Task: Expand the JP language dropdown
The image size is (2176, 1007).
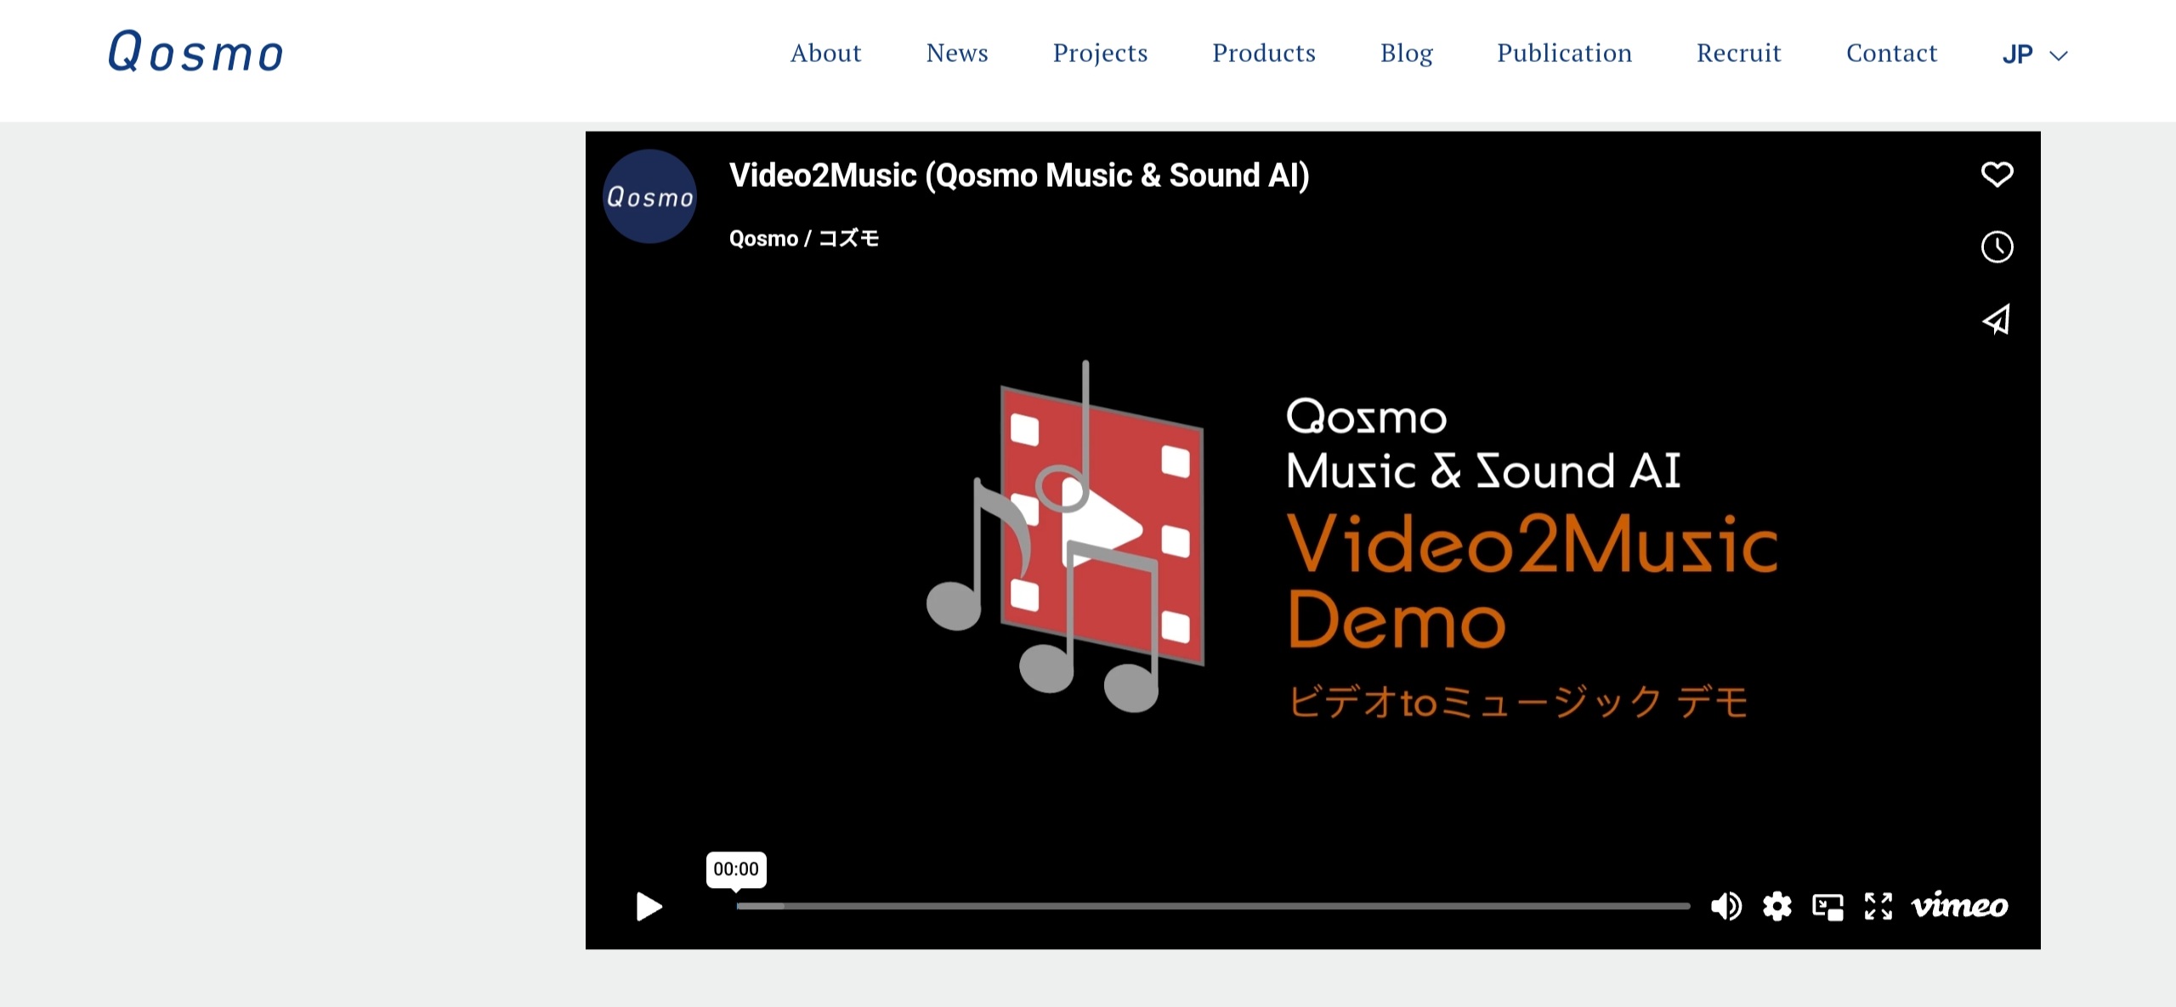Action: [x=2018, y=54]
